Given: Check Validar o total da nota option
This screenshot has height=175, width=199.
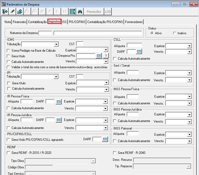Looking at the screenshot, I should coord(8,67).
